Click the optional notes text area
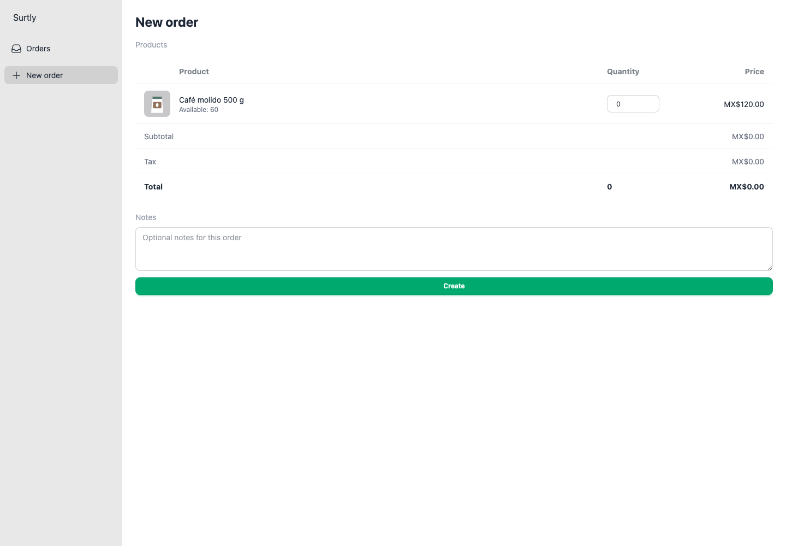Screen dimensions: 786x546 tap(454, 249)
